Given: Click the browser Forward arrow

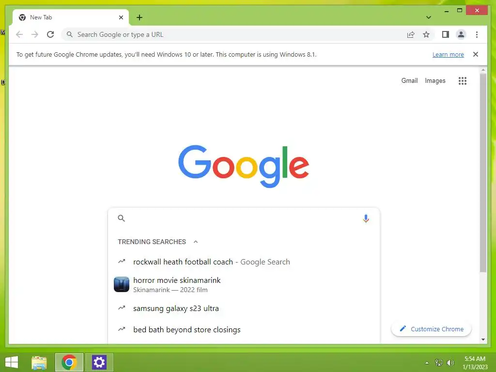Looking at the screenshot, I should click(x=35, y=34).
